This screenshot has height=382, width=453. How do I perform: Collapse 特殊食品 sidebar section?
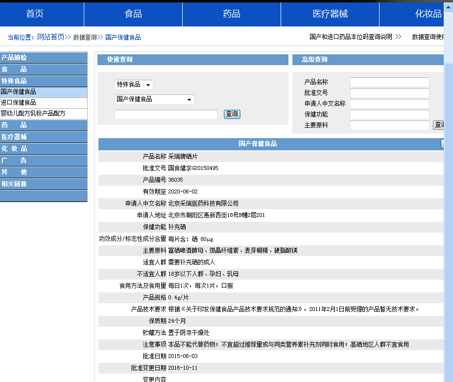point(44,81)
